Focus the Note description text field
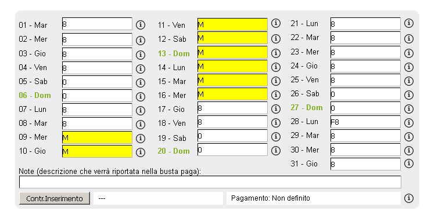Screen dimensions: 424x218 [210, 182]
